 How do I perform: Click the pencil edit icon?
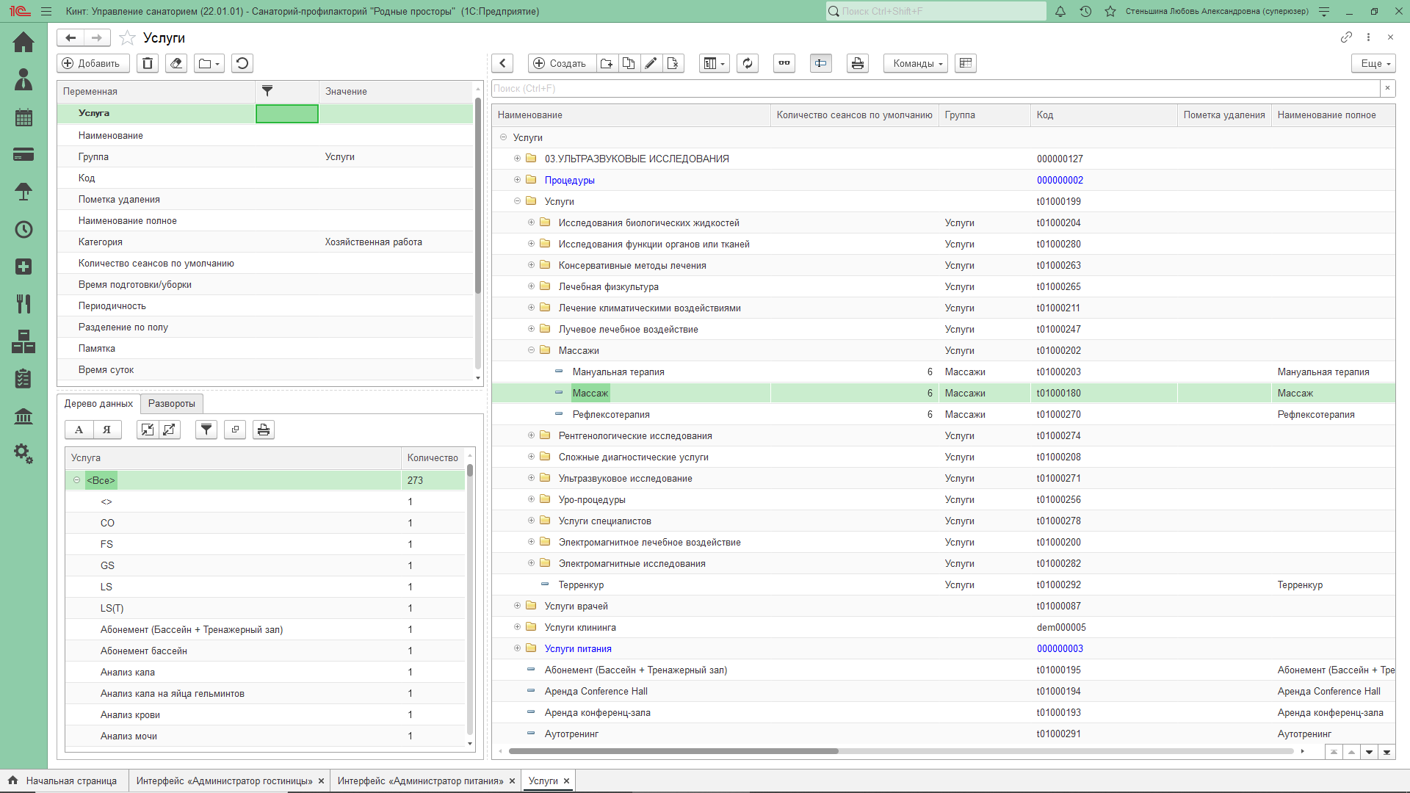coord(651,64)
